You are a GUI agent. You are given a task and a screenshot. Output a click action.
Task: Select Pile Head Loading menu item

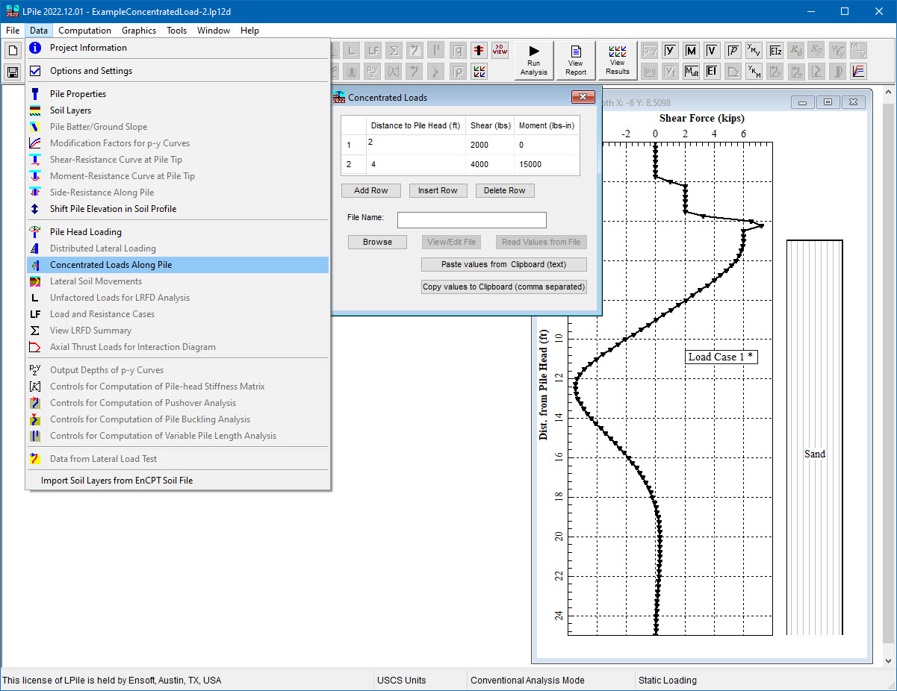point(85,232)
